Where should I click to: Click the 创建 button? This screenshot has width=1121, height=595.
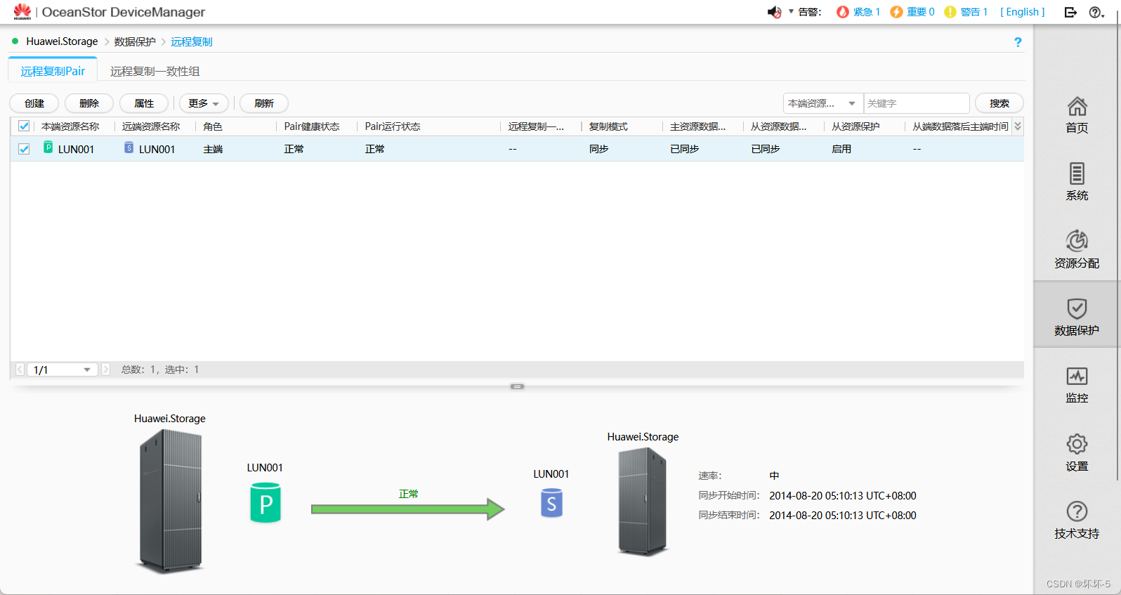(34, 103)
